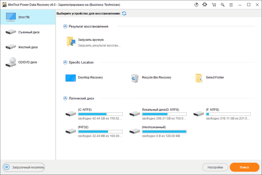Click свободно 298.31 GB text
Viewport: 262px width, 175px height.
click(x=164, y=119)
